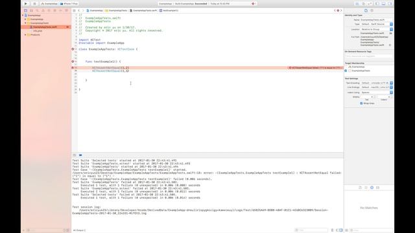This screenshot has height=233, width=415.
Task: Toggle the Utilities panel visibility
Action: [x=390, y=4]
